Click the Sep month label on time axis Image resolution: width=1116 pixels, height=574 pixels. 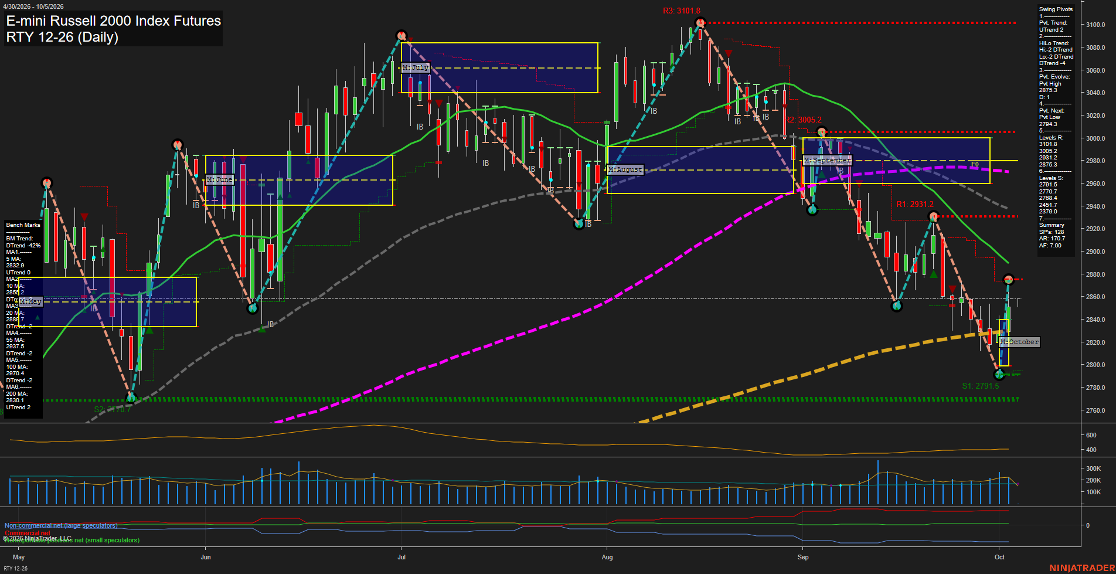point(803,557)
